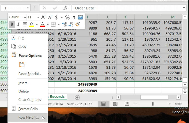
Task: Click the zoom slider handle
Action: [x=153, y=104]
